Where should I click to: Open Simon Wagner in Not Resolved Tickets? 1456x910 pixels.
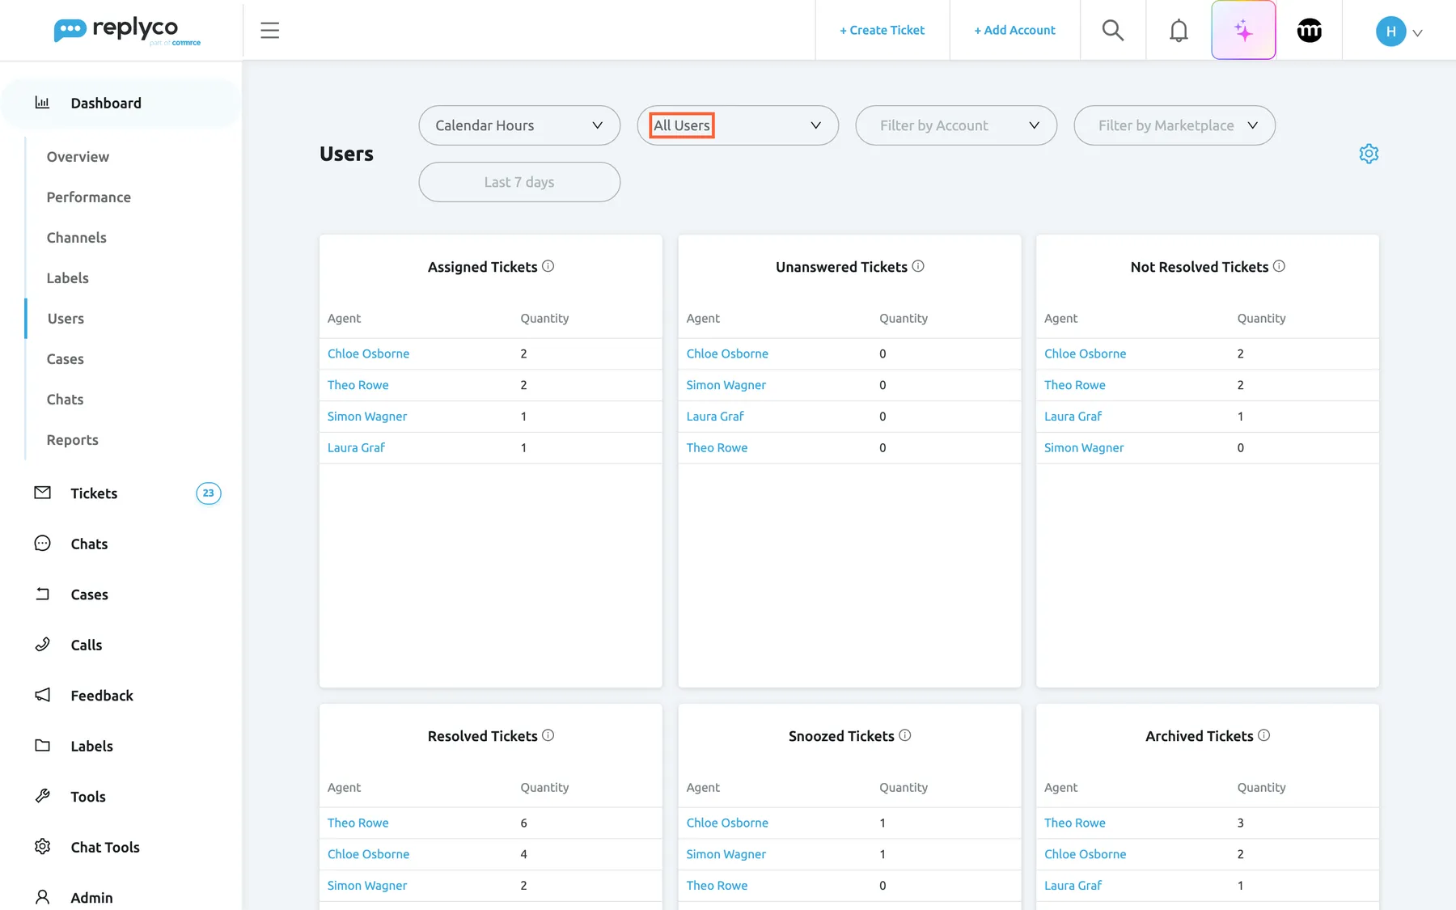pyautogui.click(x=1084, y=447)
